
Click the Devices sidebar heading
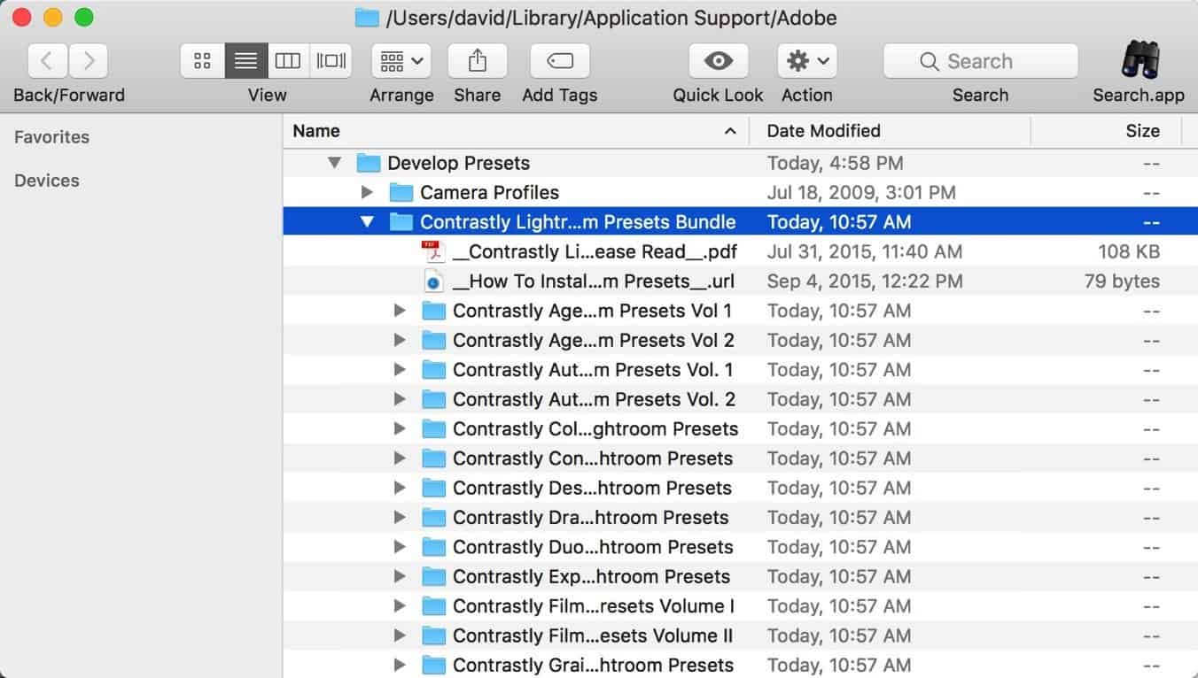point(47,181)
